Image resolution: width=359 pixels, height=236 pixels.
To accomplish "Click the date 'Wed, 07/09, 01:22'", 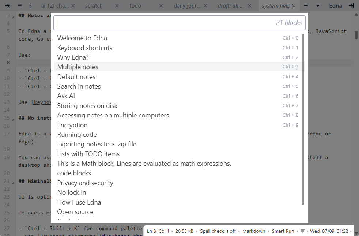I will tap(329, 231).
